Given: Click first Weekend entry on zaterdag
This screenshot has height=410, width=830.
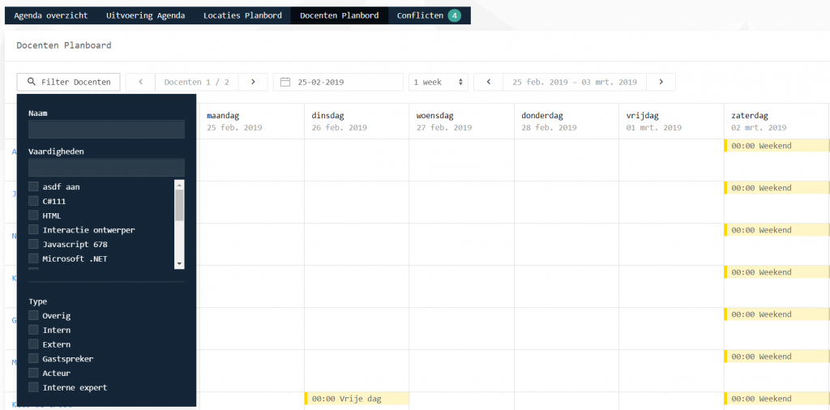Looking at the screenshot, I should [776, 146].
